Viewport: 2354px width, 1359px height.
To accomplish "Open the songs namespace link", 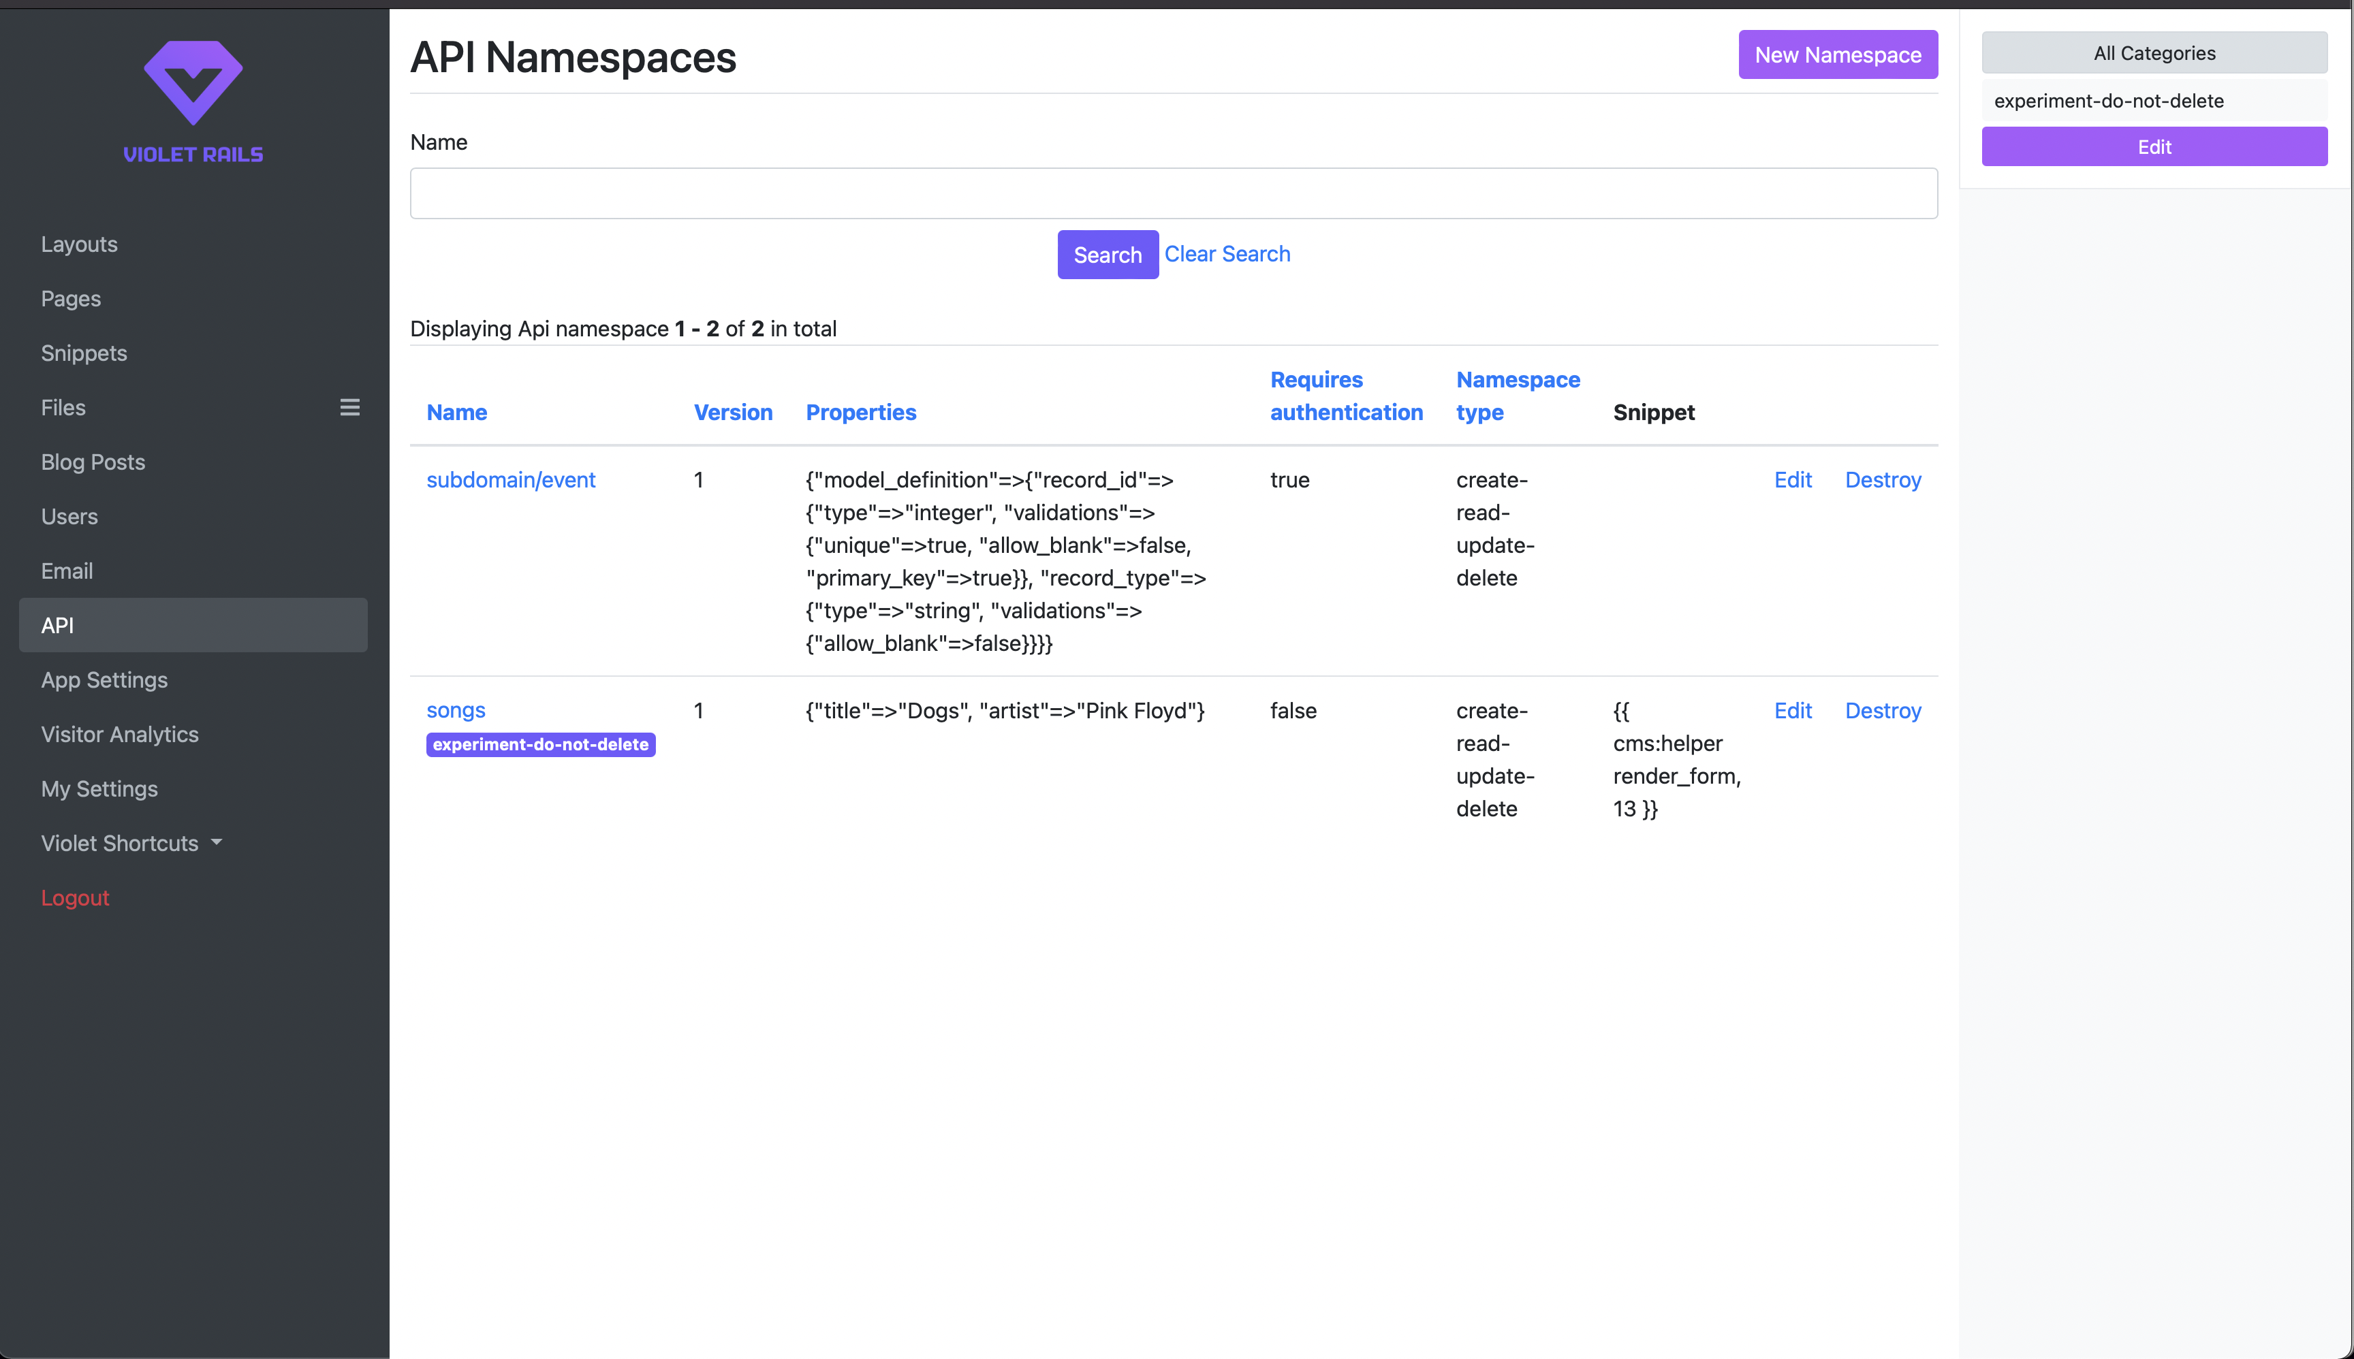I will click(456, 710).
